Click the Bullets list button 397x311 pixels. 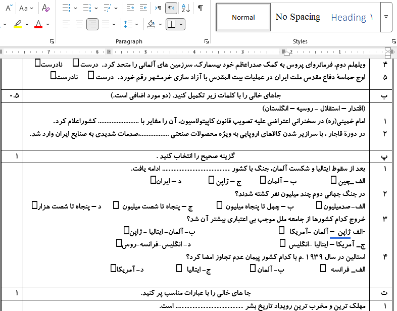pos(66,8)
